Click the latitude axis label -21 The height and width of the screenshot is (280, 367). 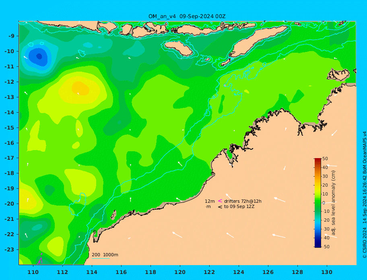(9, 219)
